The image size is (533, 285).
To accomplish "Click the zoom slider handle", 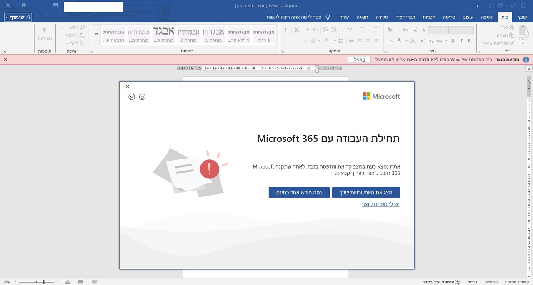I will click(x=43, y=282).
